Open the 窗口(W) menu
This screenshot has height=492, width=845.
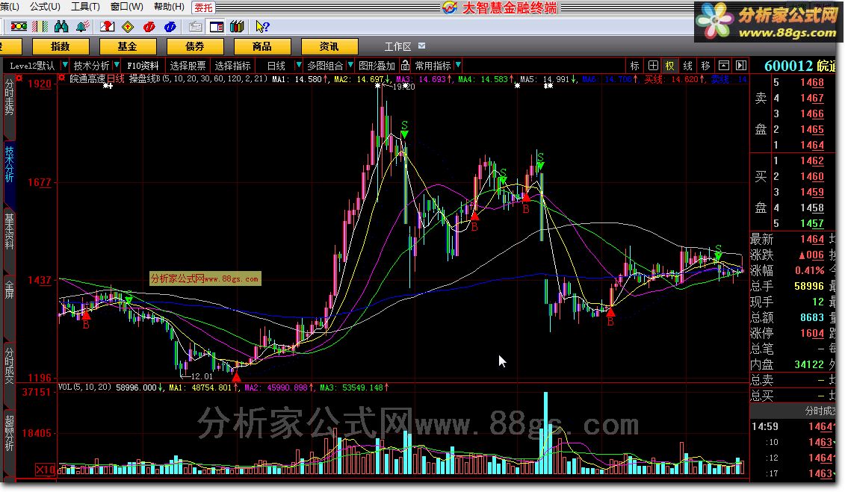point(127,7)
